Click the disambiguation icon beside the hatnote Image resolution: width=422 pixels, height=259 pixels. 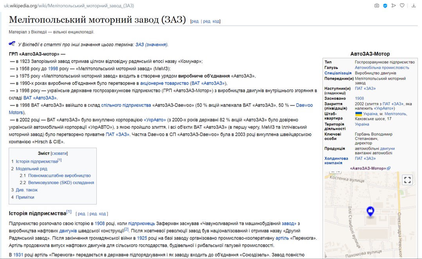[12, 43]
